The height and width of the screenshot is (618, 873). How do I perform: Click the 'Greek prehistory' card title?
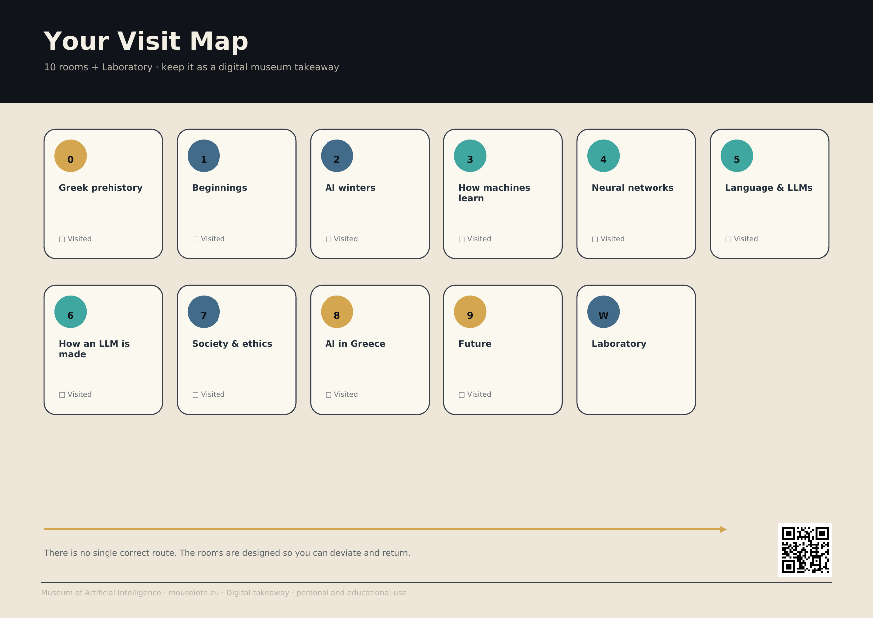click(x=101, y=188)
